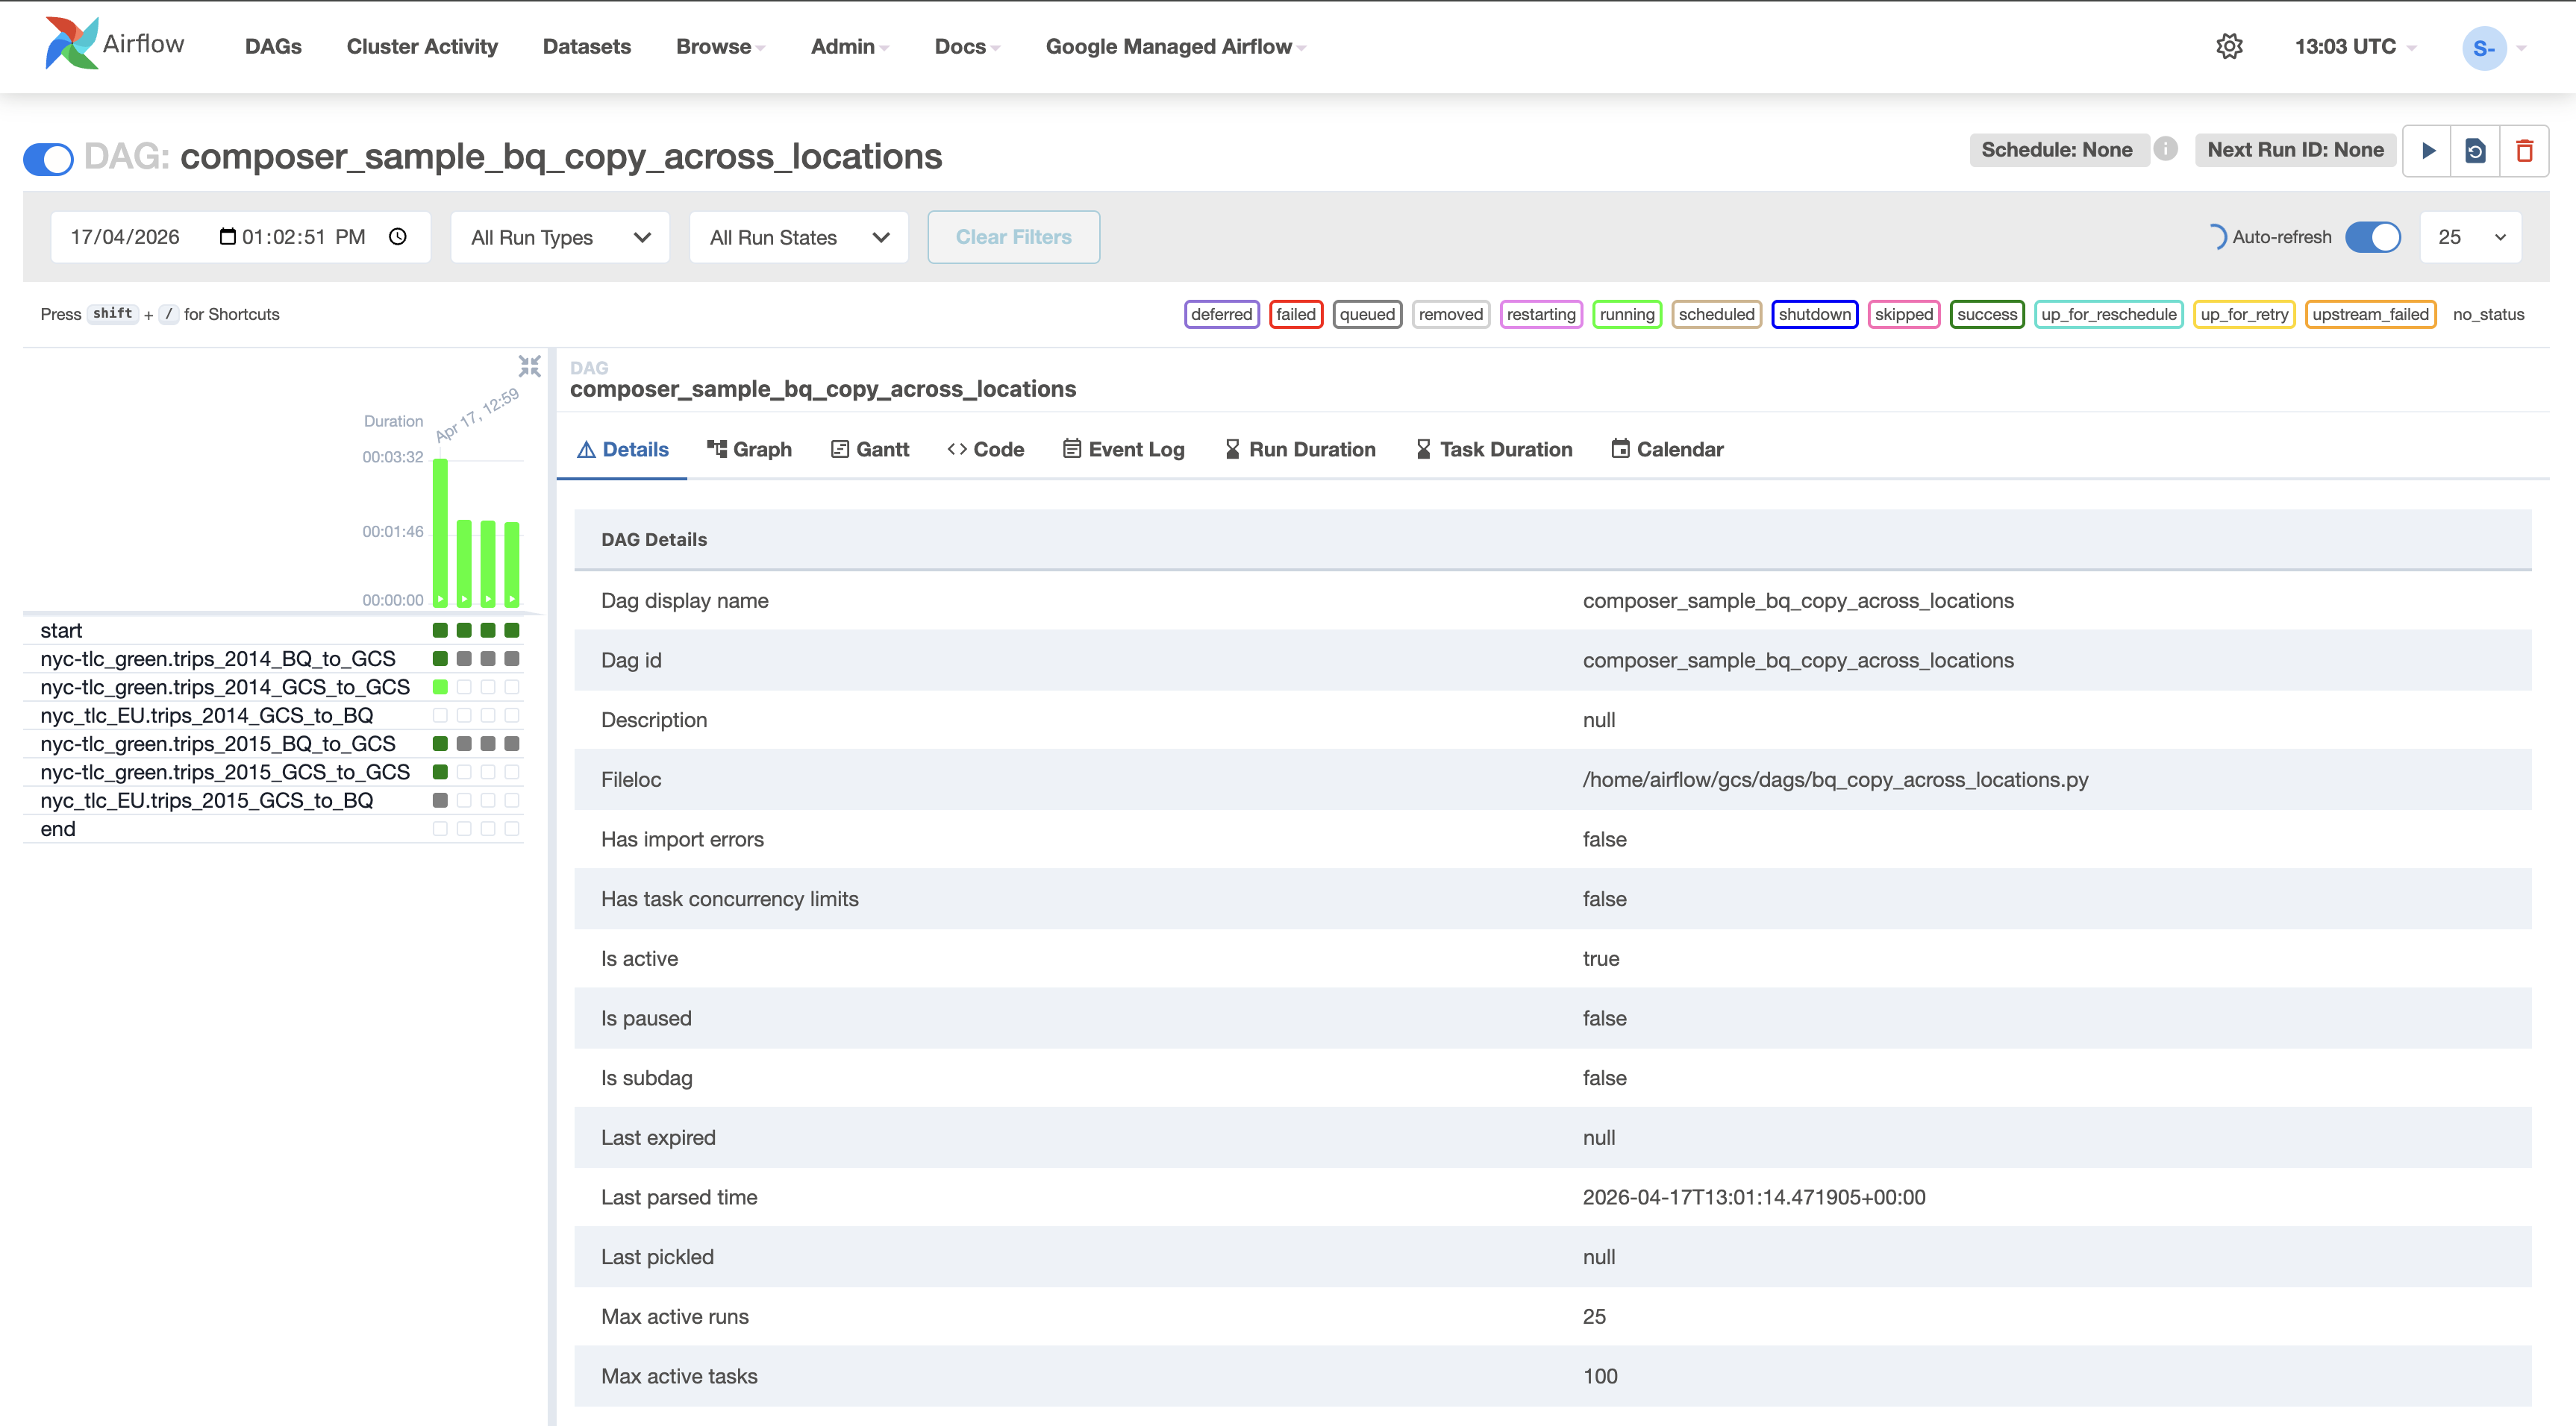The image size is (2576, 1426).
Task: Click the schedule info icon
Action: pyautogui.click(x=2165, y=149)
